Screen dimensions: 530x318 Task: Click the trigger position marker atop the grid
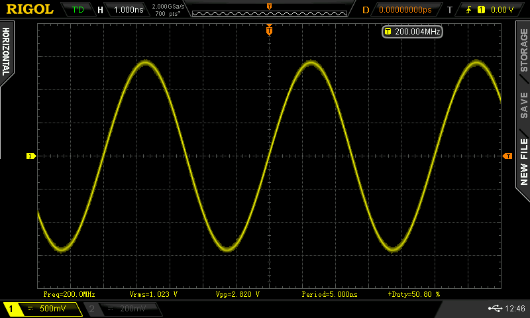click(x=269, y=30)
